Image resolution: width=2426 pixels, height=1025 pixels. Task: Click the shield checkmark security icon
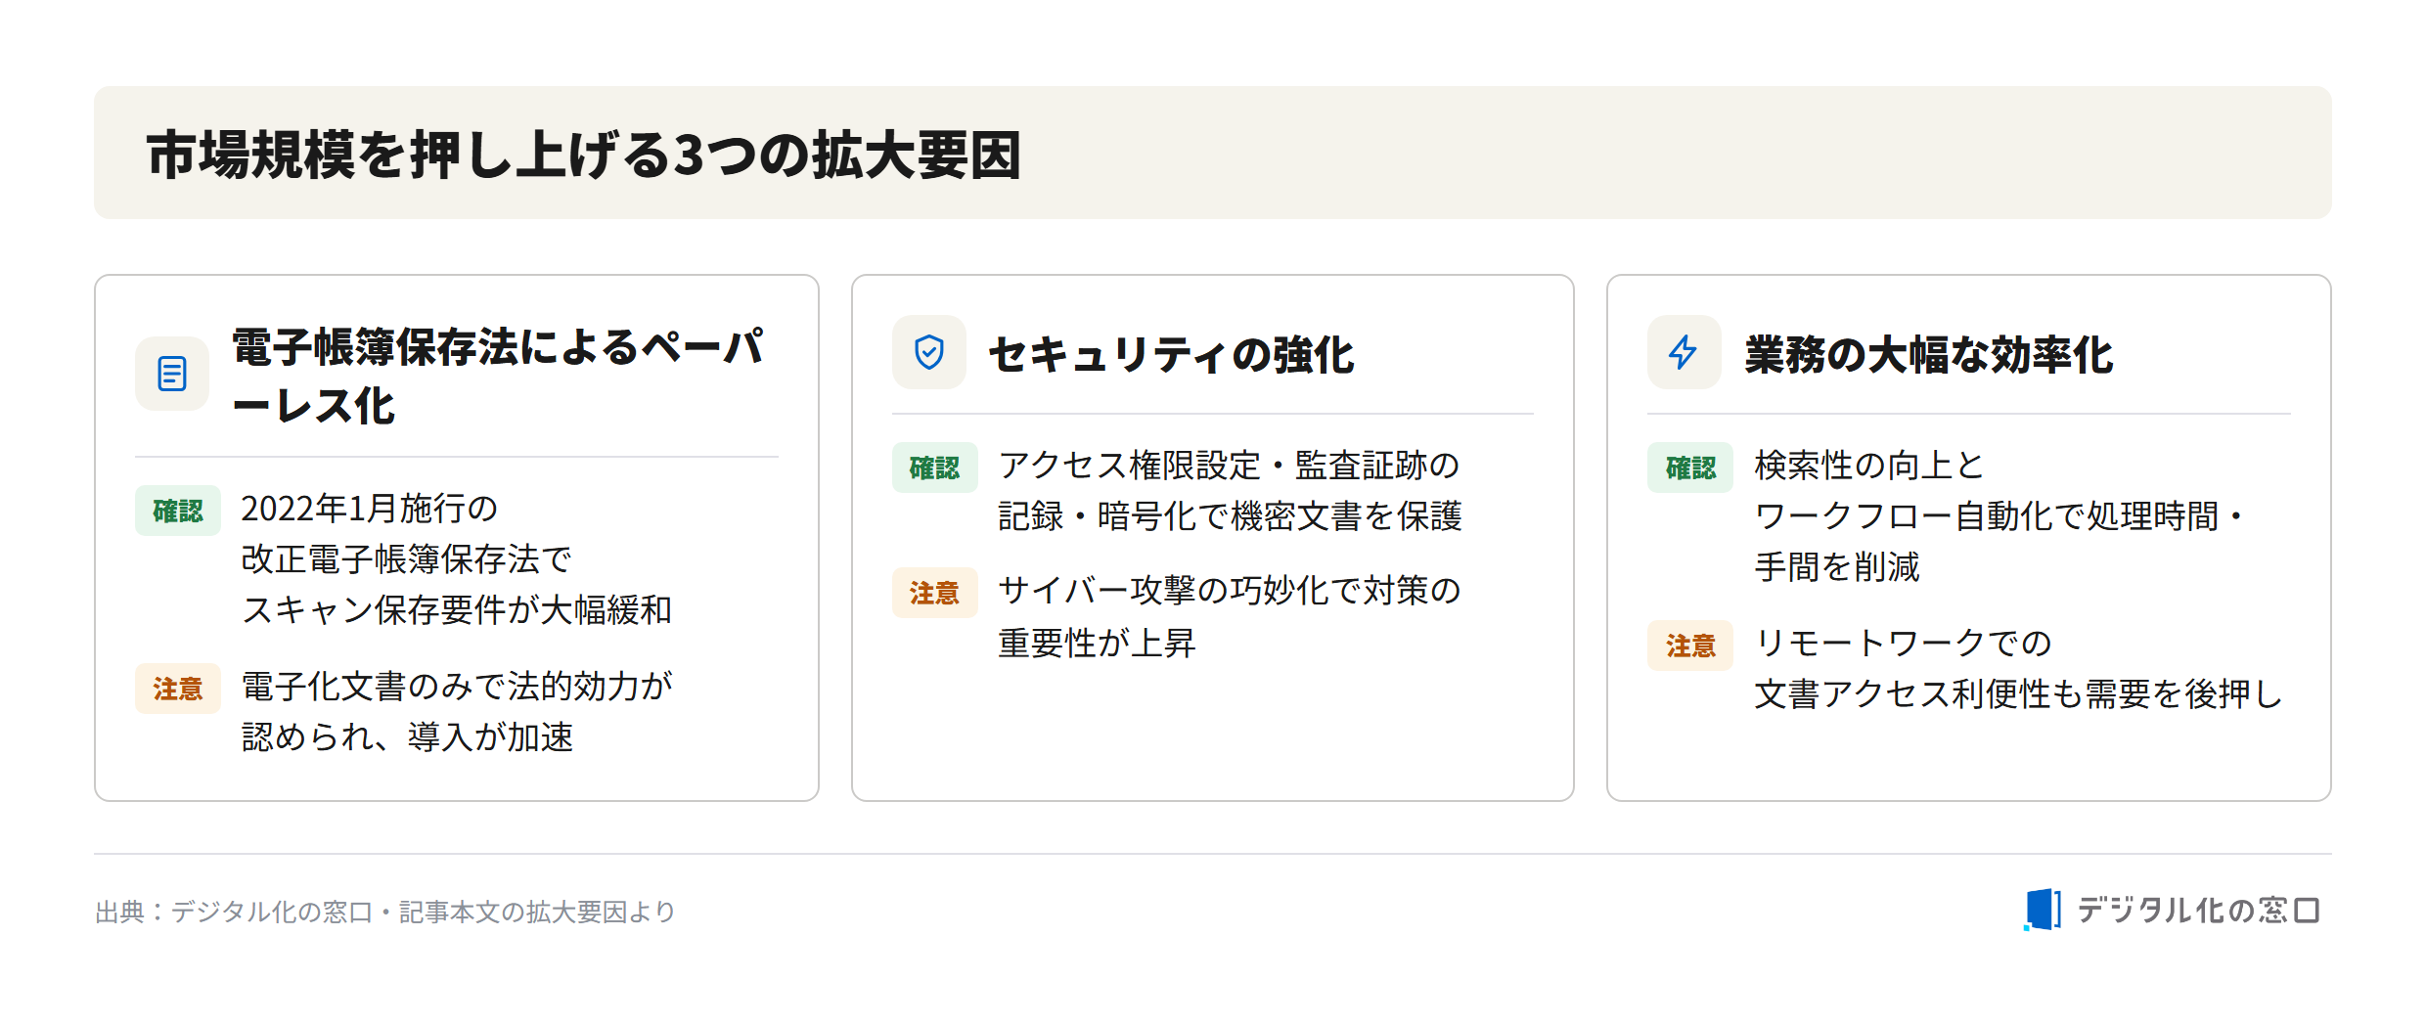pyautogui.click(x=928, y=352)
